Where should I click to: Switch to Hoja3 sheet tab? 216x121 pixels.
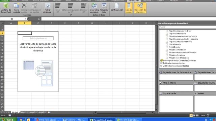click(x=41, y=112)
